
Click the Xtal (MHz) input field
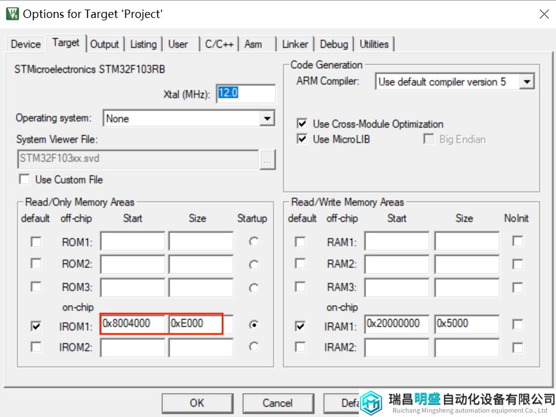246,93
